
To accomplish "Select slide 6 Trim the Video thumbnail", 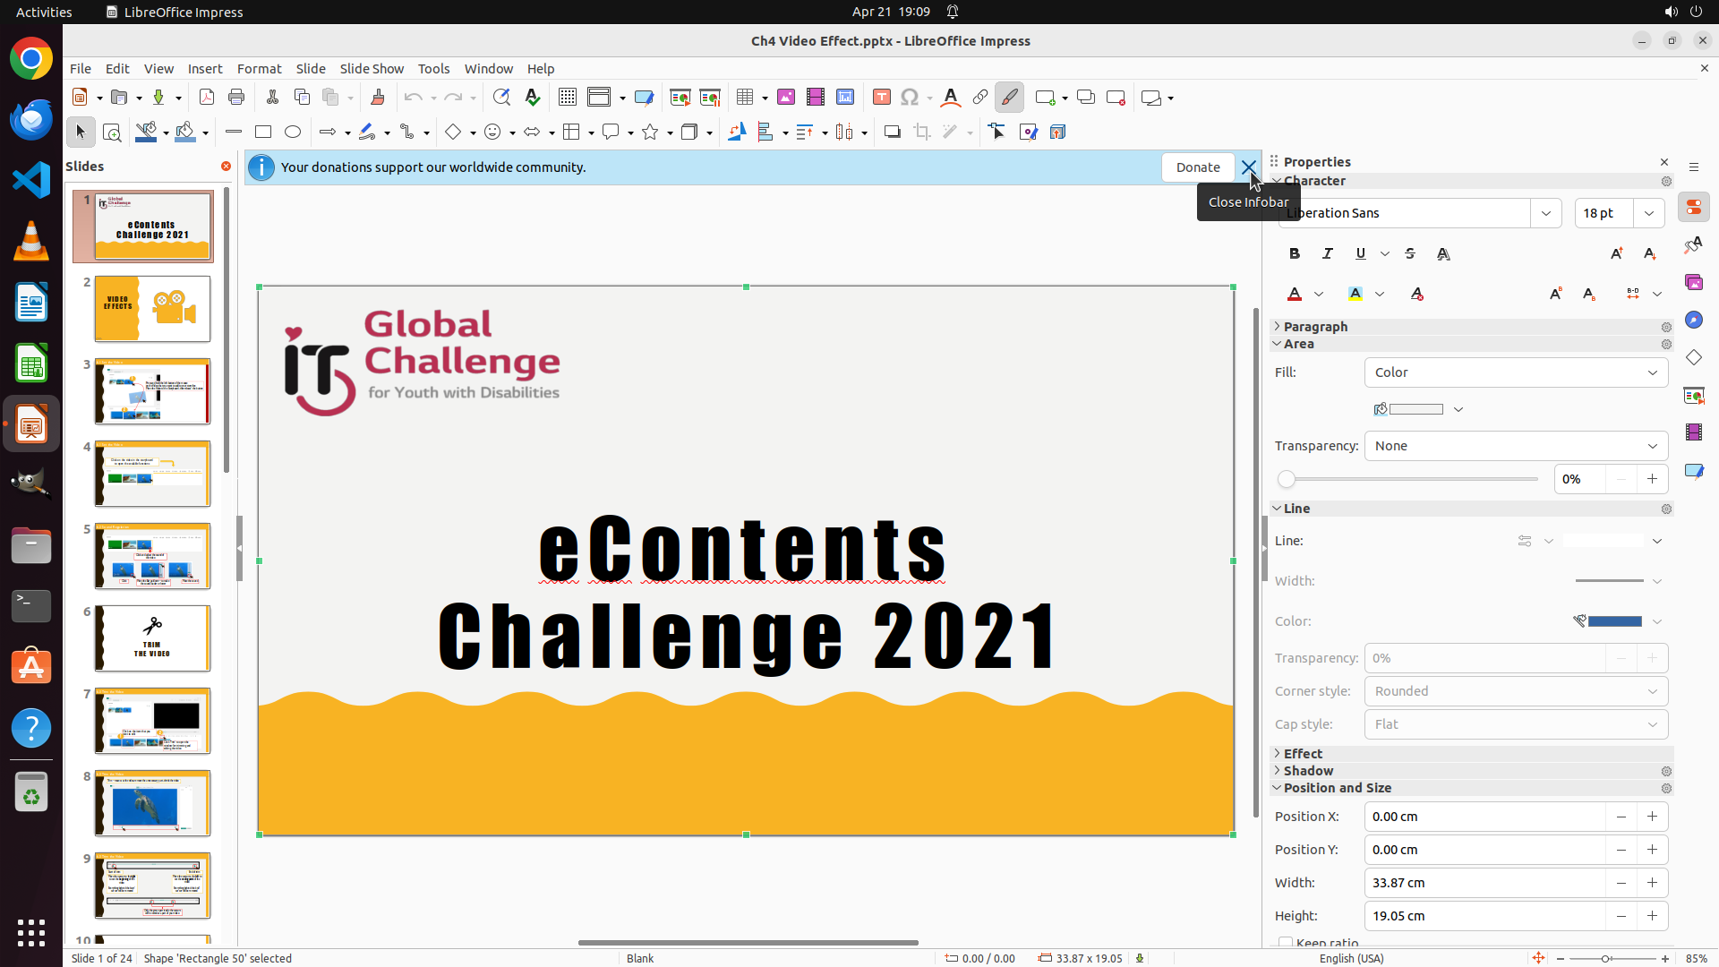I will coord(152,638).
